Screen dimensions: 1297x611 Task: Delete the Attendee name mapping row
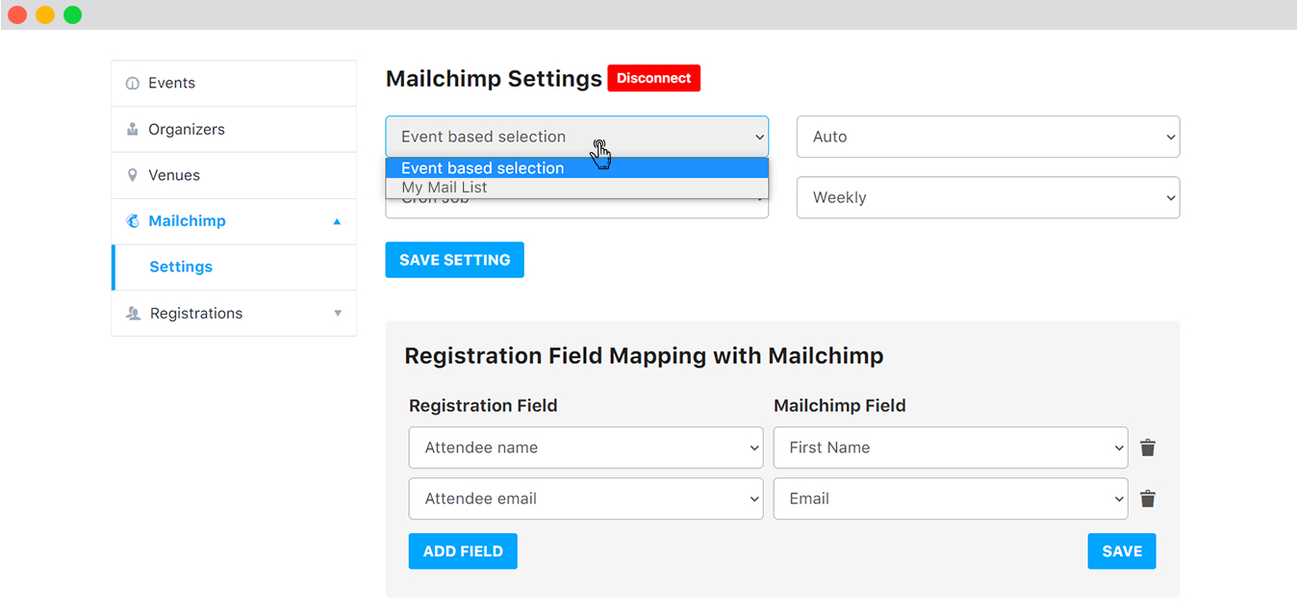(1148, 447)
